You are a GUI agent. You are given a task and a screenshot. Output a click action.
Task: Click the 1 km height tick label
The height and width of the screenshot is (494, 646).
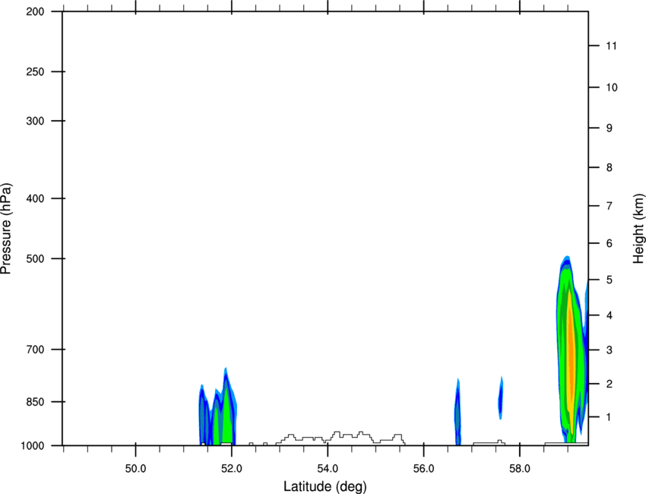pyautogui.click(x=610, y=417)
